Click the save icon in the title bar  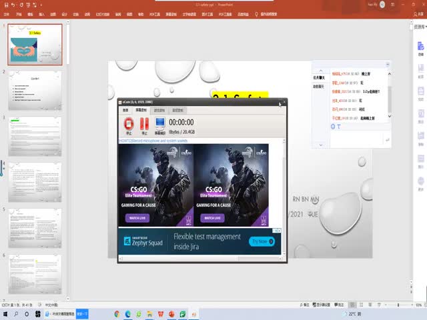(x=5, y=4)
